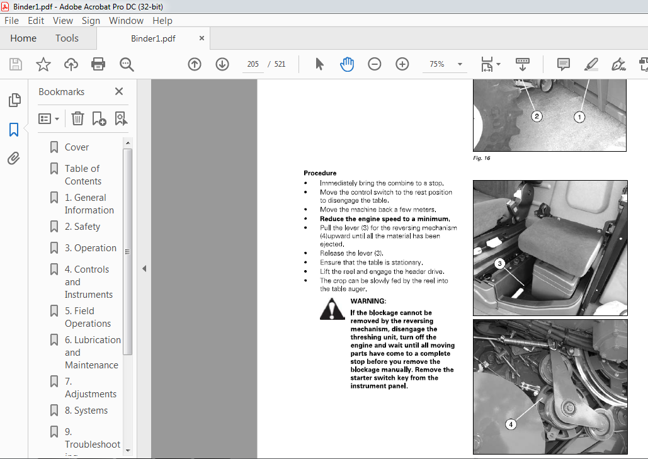Image resolution: width=648 pixels, height=459 pixels.
Task: Open the Window menu
Action: click(126, 21)
